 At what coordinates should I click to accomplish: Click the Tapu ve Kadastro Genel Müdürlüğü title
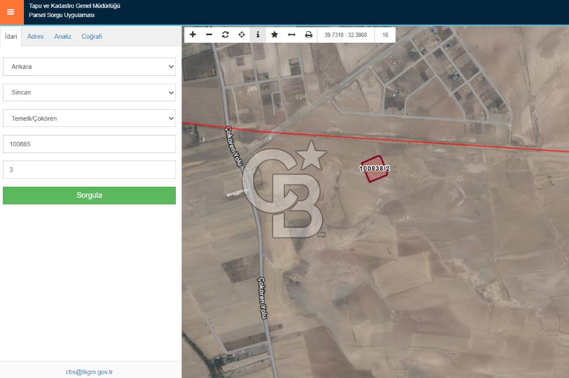click(75, 6)
